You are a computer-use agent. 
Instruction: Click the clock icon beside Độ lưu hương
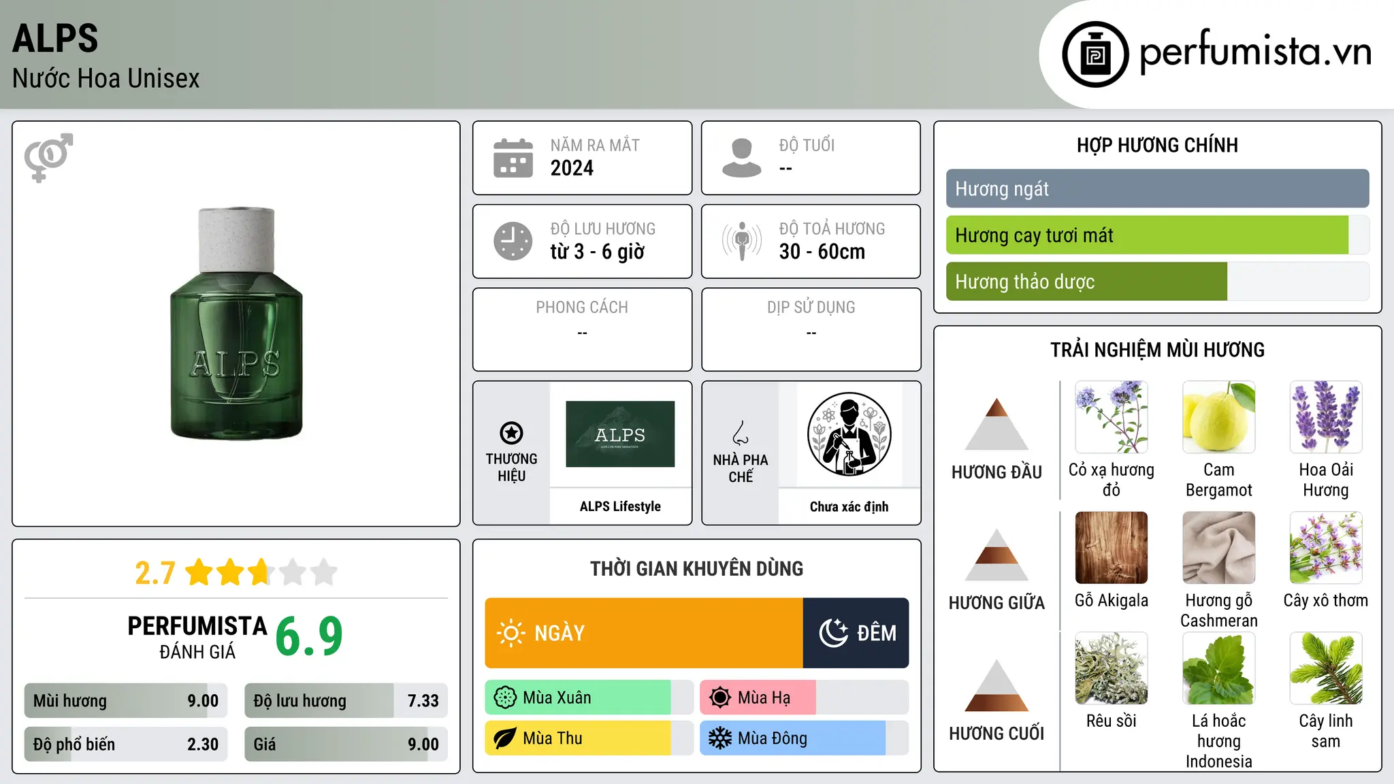pos(513,241)
